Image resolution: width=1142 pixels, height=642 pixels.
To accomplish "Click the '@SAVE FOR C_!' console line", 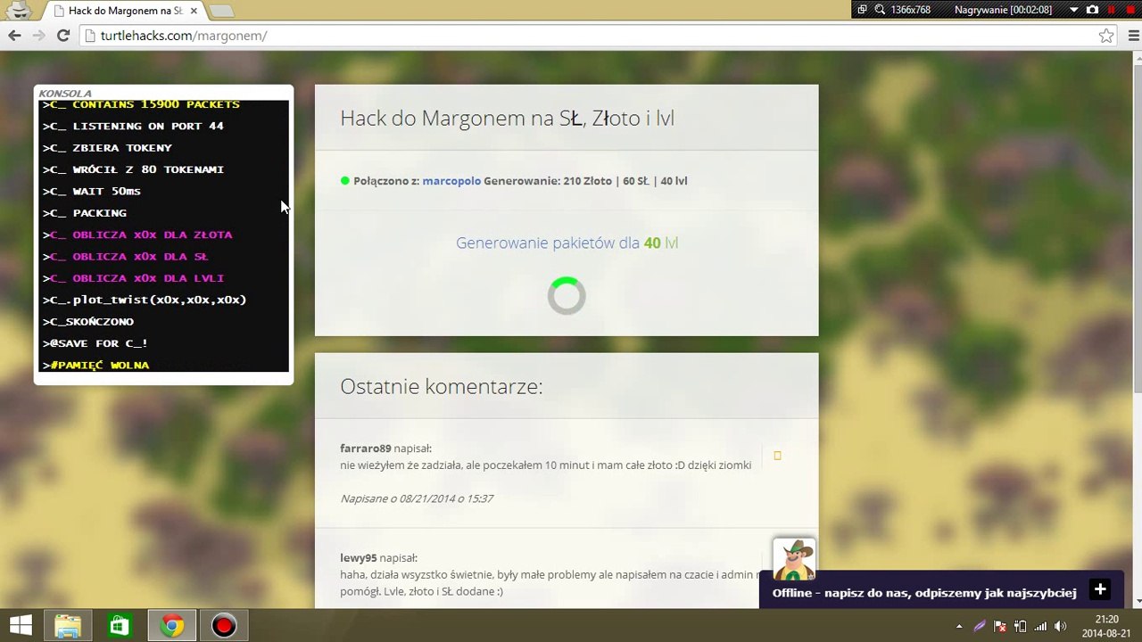I will 95,343.
